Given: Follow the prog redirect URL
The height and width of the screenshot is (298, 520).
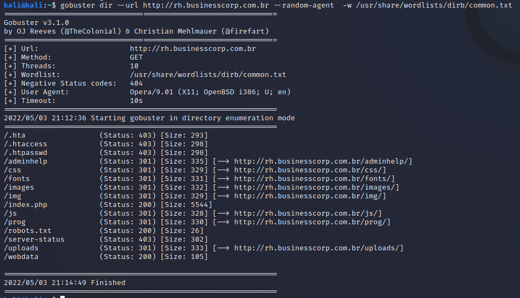Looking at the screenshot, I should click(x=312, y=222).
